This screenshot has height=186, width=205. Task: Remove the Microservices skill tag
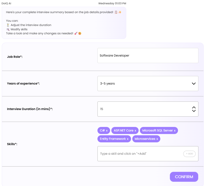click(157, 139)
